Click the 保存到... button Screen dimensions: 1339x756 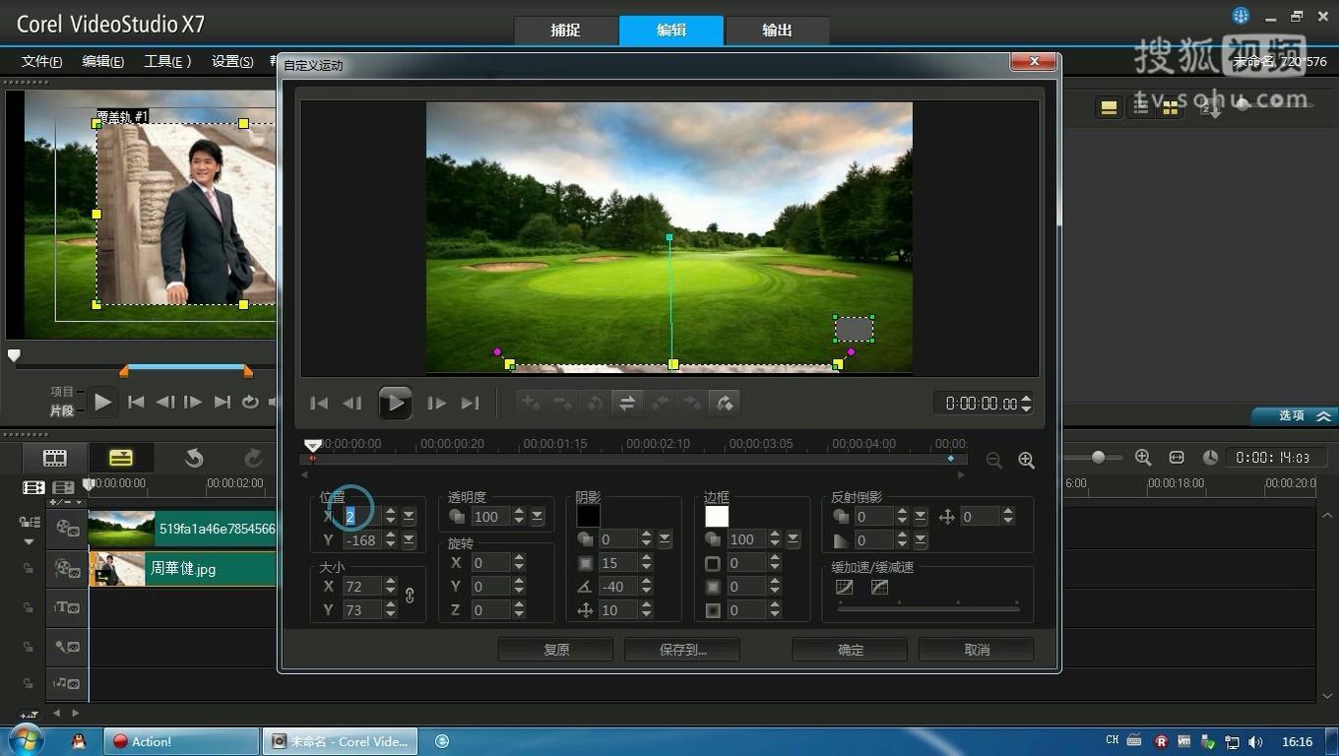point(682,650)
